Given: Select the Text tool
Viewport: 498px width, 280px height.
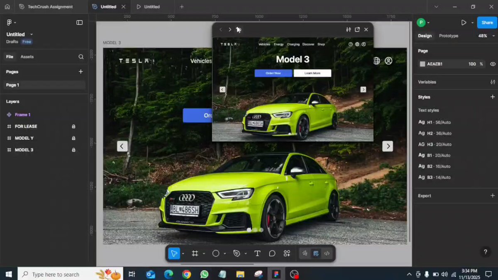Looking at the screenshot, I should (257, 253).
